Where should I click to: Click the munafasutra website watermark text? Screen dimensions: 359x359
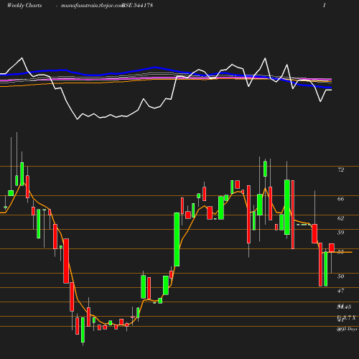tap(92, 6)
